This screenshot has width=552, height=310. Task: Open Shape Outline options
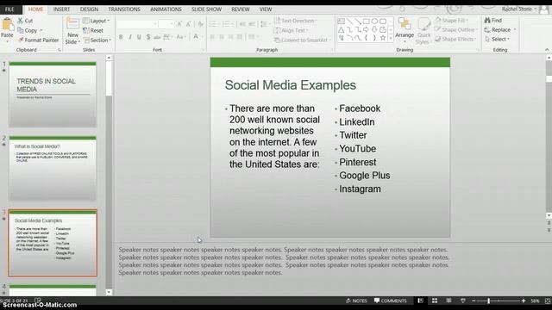pyautogui.click(x=456, y=30)
